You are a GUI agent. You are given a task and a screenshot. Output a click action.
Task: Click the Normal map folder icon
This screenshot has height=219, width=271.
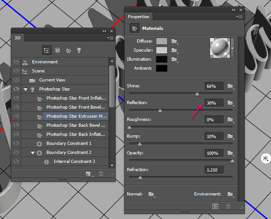click(x=151, y=194)
